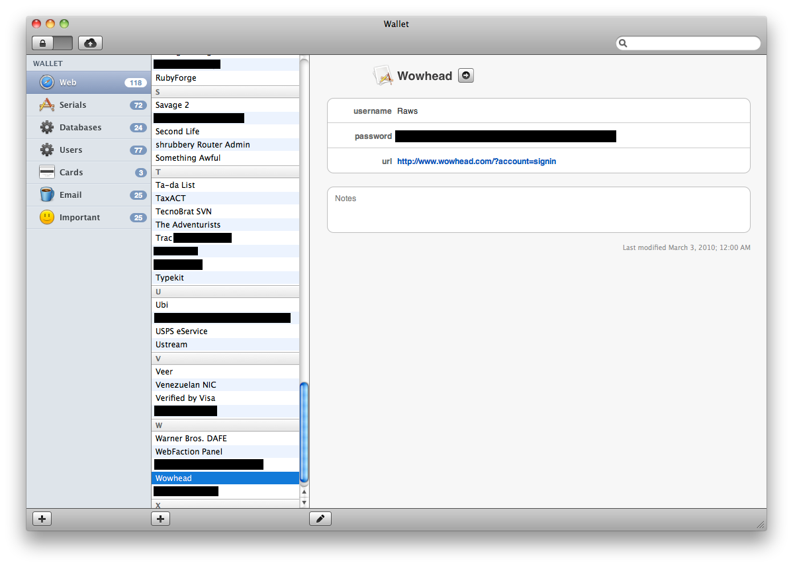The image size is (793, 567).
Task: Select TecnoBrat SVN entry
Action: tap(226, 211)
